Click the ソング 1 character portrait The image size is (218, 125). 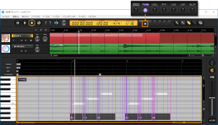[6, 38]
